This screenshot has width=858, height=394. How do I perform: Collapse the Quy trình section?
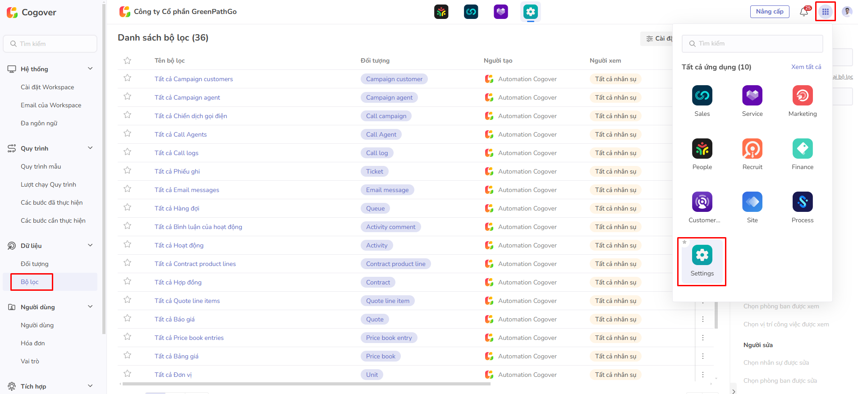click(90, 148)
